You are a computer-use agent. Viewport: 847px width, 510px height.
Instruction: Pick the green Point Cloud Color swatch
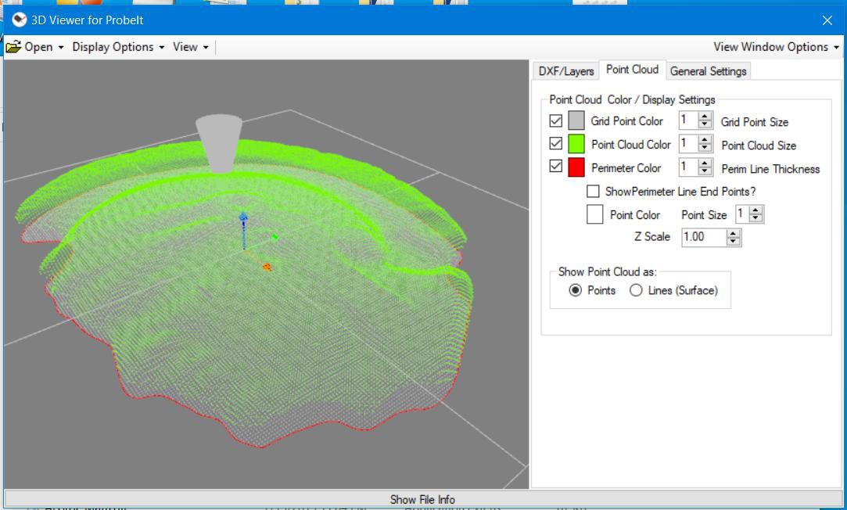click(576, 144)
